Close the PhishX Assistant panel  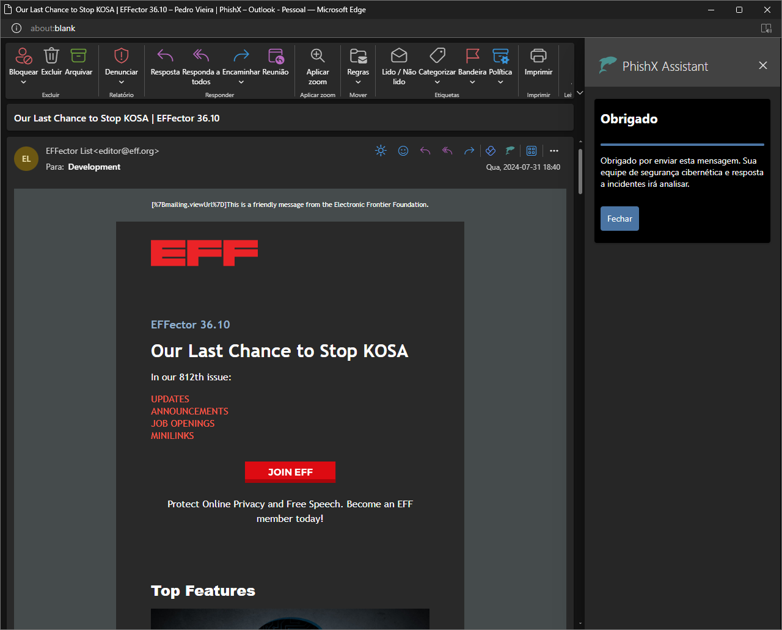tap(763, 65)
